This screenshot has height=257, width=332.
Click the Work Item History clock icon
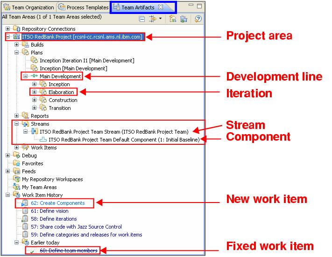[16, 195]
